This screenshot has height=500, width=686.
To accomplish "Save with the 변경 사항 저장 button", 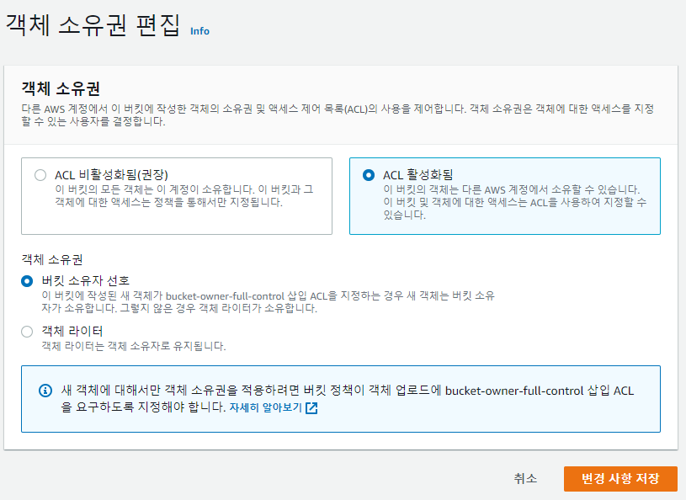I will point(620,479).
